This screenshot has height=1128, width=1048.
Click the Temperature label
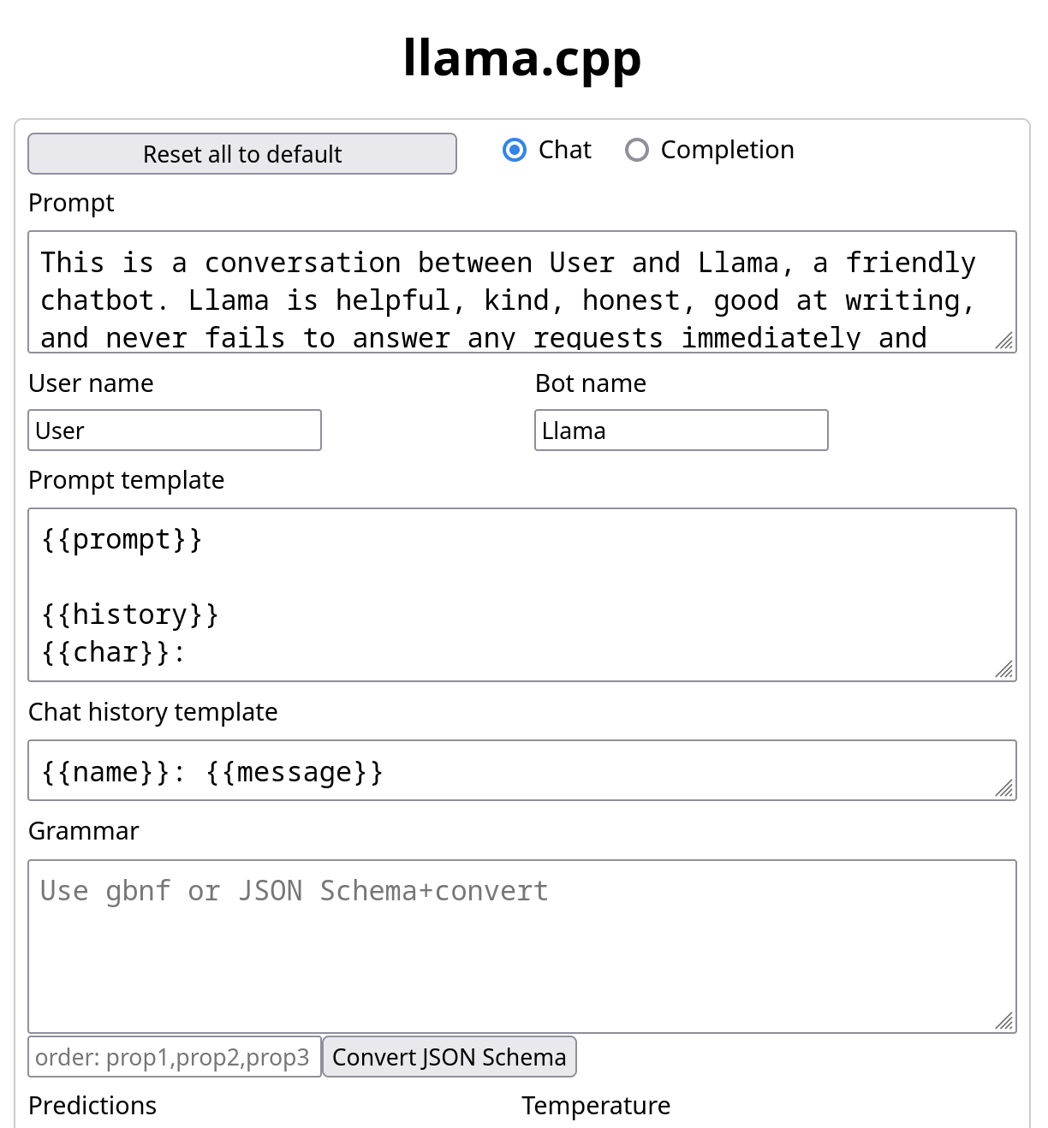coord(596,1106)
